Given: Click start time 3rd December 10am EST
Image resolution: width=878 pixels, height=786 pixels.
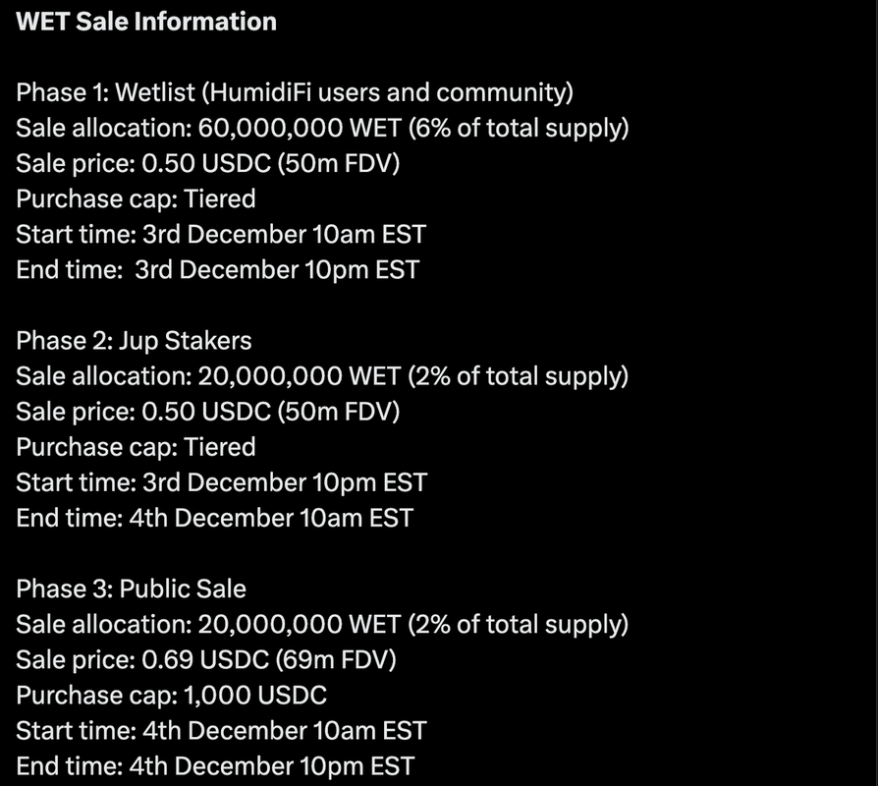Looking at the screenshot, I should point(221,235).
